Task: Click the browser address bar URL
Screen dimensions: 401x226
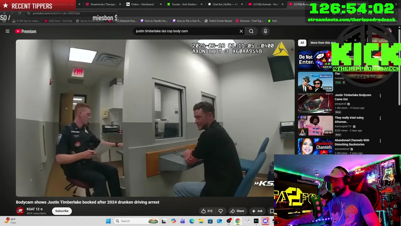Action: pyautogui.click(x=56, y=13)
